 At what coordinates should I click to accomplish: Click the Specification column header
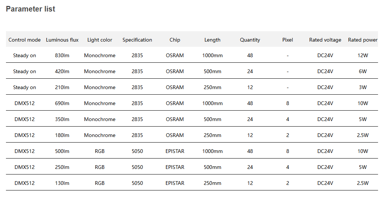(137, 40)
